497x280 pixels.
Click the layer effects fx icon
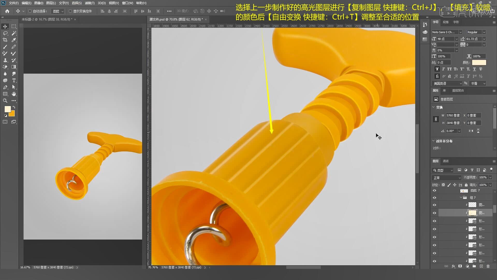click(x=453, y=266)
